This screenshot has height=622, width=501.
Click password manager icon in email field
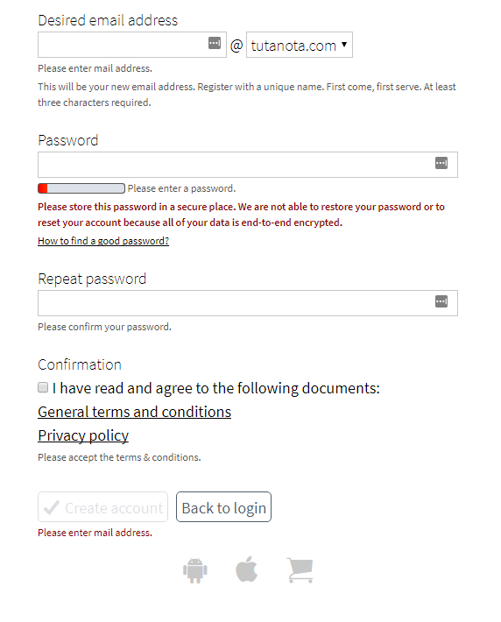(215, 43)
